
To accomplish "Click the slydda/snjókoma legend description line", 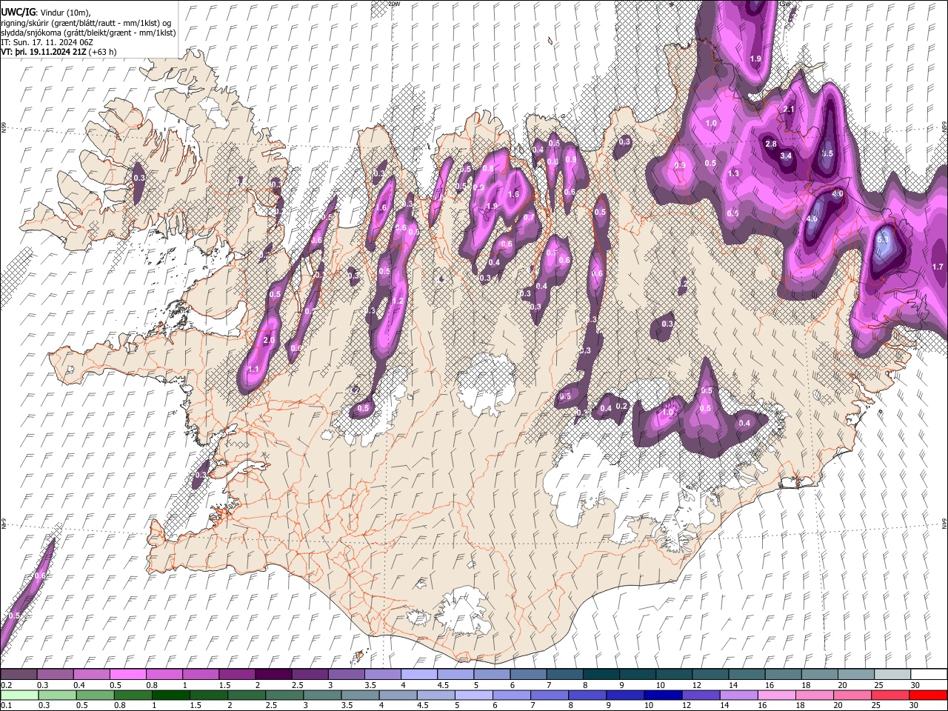I will [88, 33].
